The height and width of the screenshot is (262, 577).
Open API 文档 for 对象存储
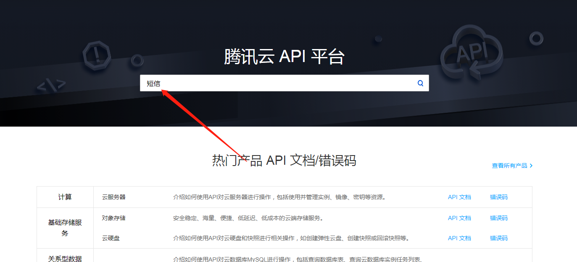(459, 218)
